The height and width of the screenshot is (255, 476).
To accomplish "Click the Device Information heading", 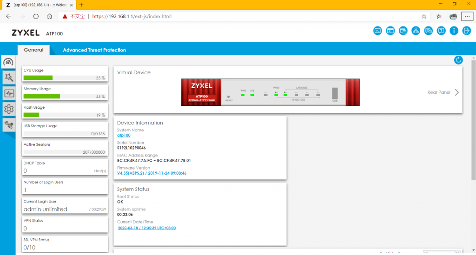I will (x=140, y=123).
